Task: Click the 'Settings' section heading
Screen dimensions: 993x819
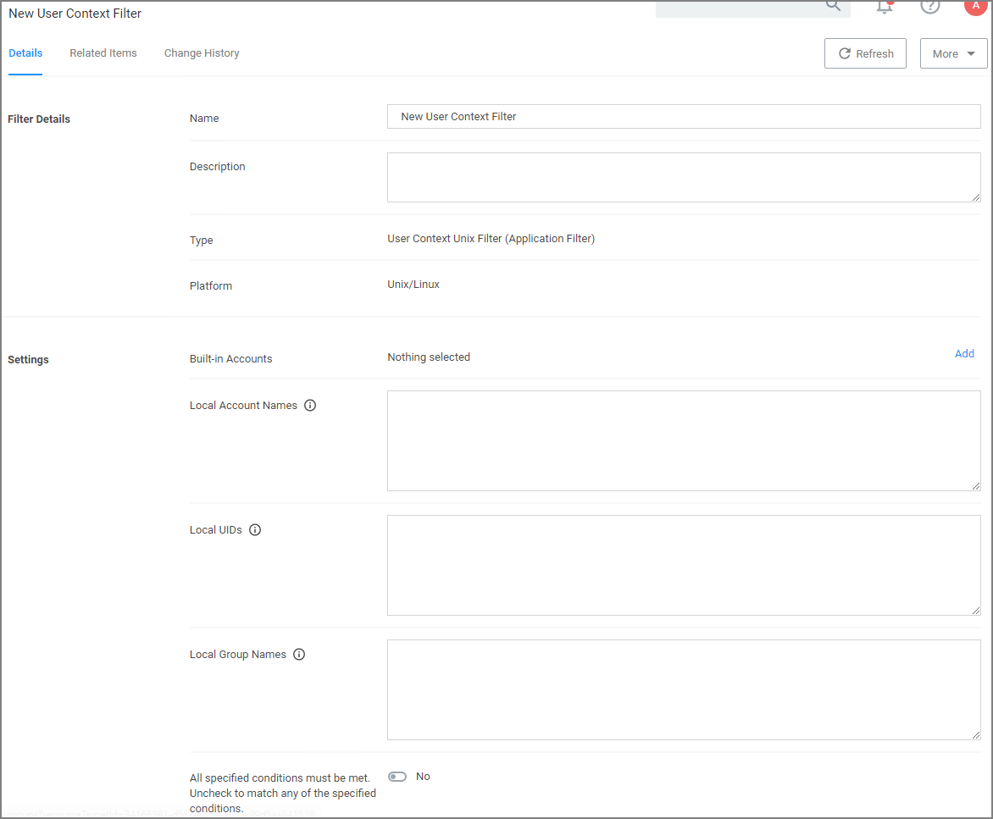Action: [28, 359]
